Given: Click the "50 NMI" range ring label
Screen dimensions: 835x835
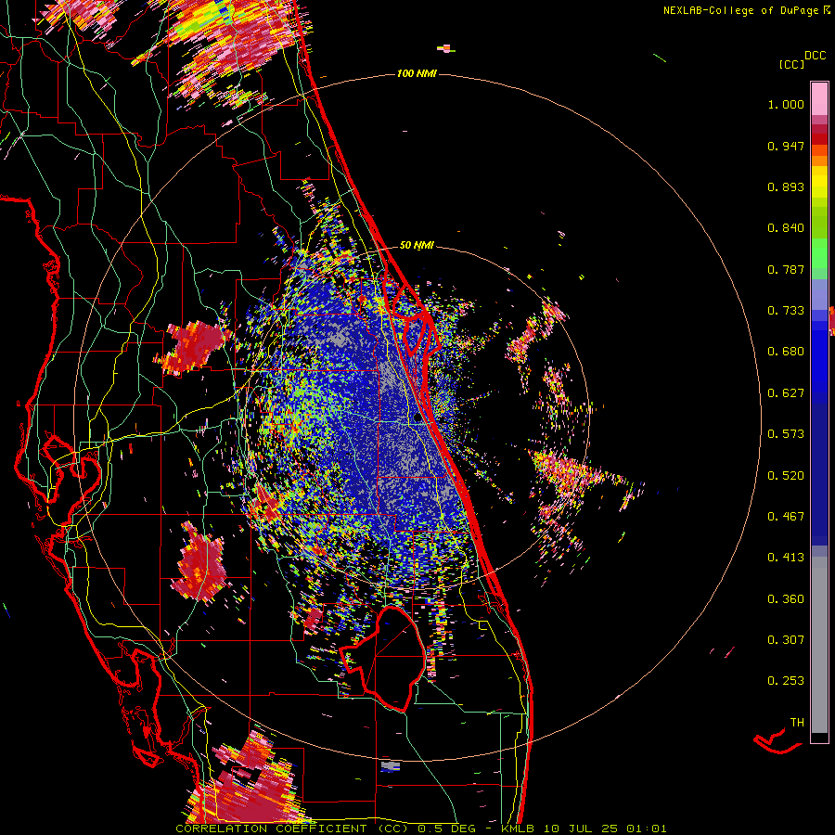Looking at the screenshot, I should 417,246.
